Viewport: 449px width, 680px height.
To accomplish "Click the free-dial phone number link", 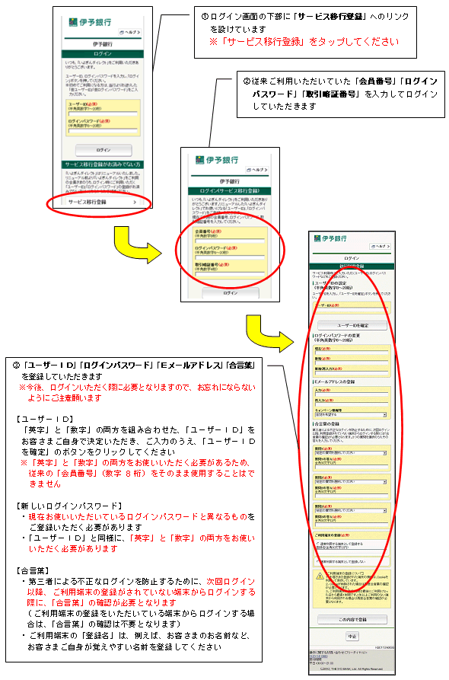I will [x=320, y=656].
